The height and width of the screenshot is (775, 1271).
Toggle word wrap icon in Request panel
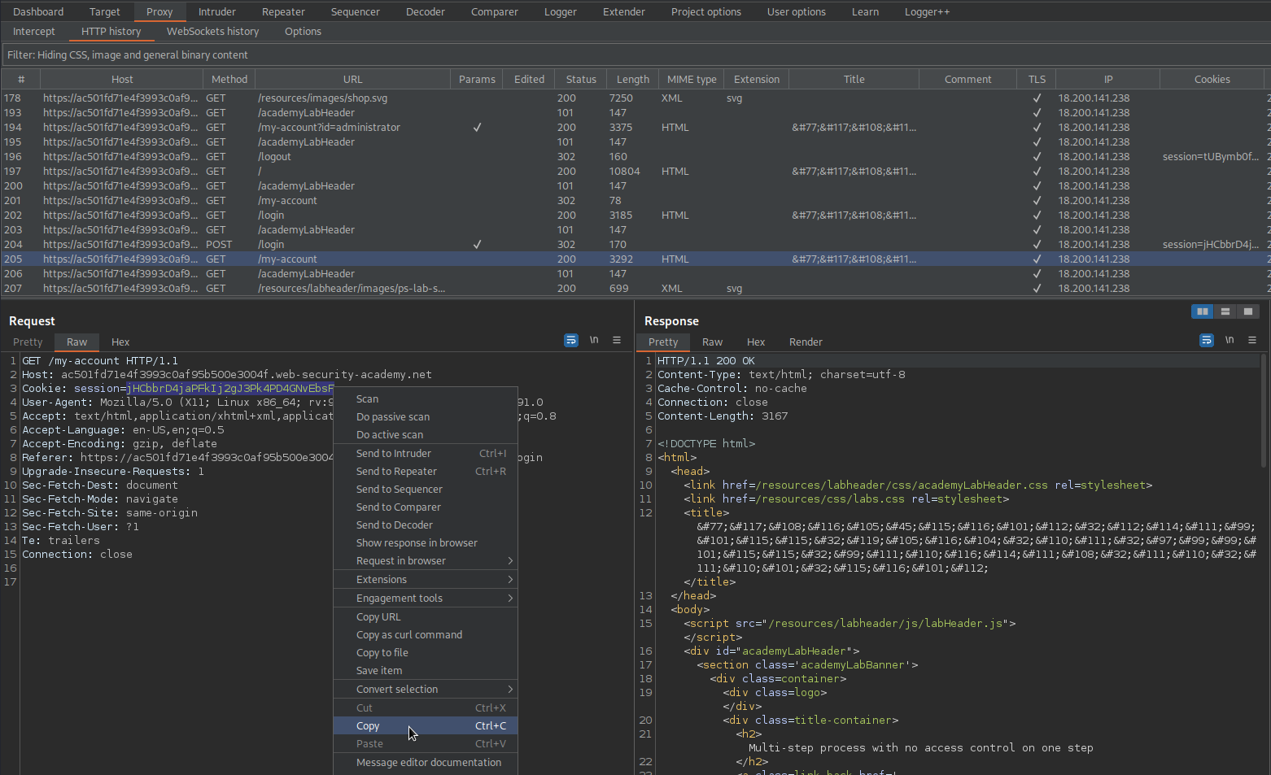coord(571,340)
